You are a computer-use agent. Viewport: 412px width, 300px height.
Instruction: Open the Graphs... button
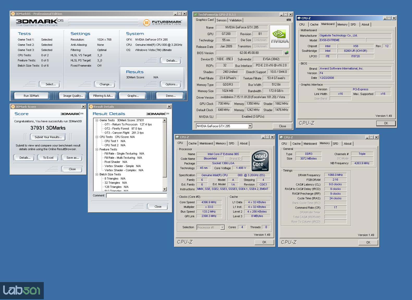click(133, 96)
